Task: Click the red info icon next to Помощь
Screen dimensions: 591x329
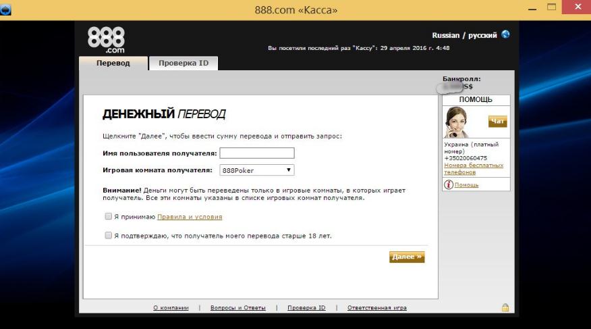Action: coord(448,185)
